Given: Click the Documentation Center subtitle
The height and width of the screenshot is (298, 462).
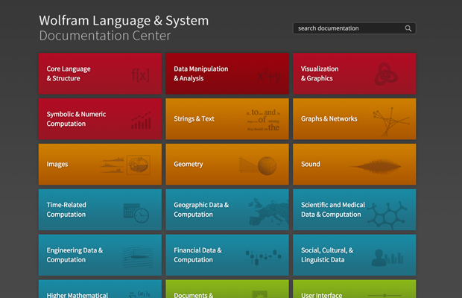Looking at the screenshot, I should (105, 36).
